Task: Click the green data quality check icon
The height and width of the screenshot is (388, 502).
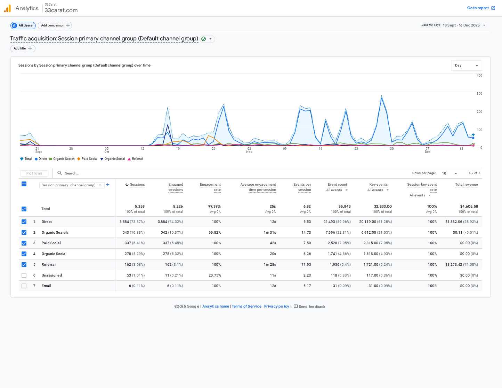Action: (204, 39)
